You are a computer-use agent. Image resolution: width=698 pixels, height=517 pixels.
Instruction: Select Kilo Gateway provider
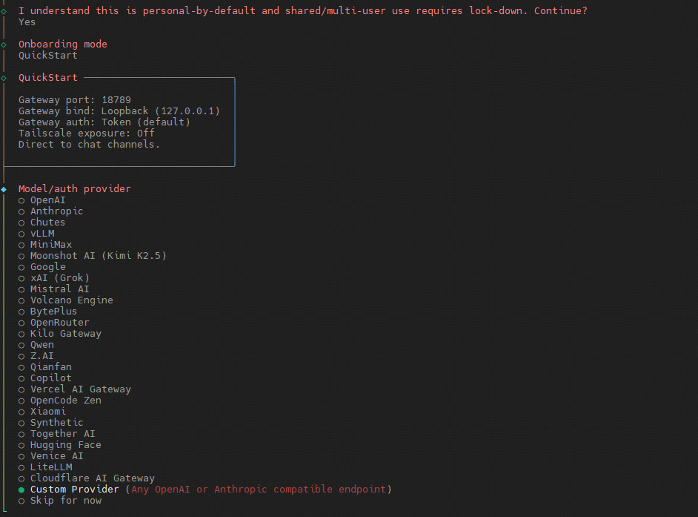(x=65, y=334)
